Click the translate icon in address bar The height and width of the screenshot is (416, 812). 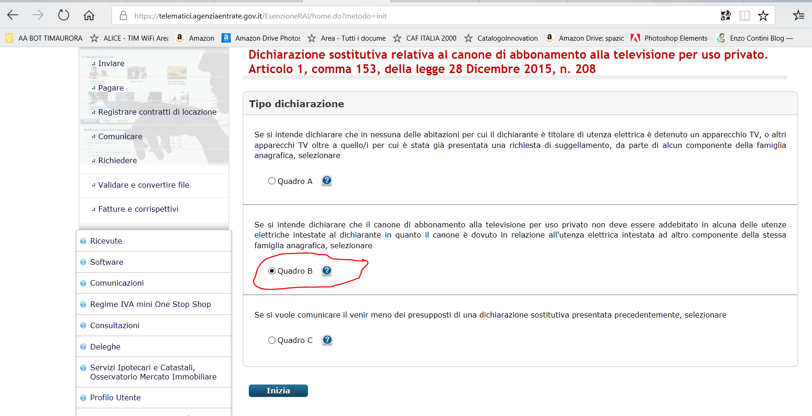tap(726, 16)
